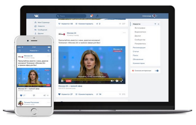Click the LIVE badge in laptop video player
The width and height of the screenshot is (196, 125).
click(69, 81)
